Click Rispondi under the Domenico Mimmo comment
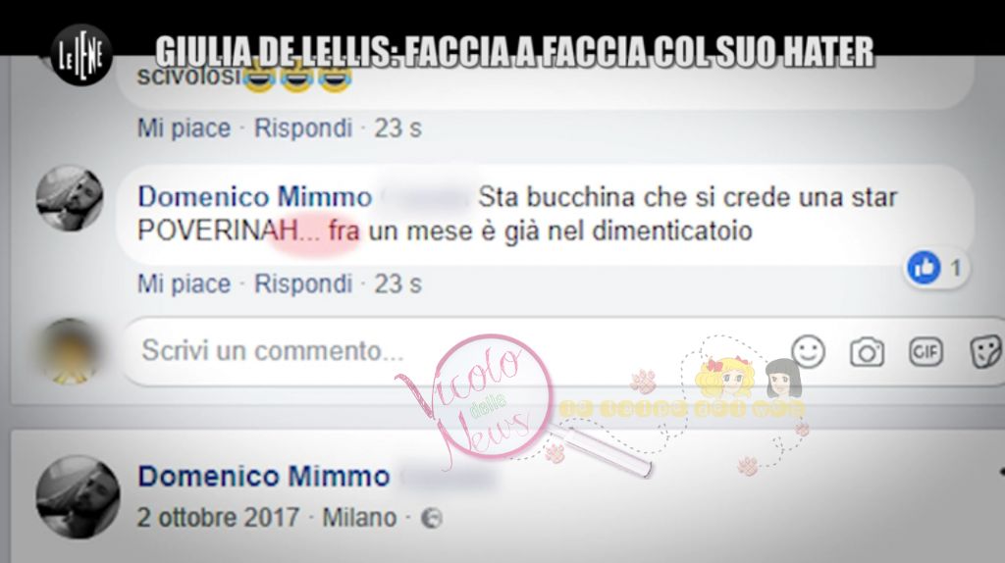1005x563 pixels. click(303, 283)
